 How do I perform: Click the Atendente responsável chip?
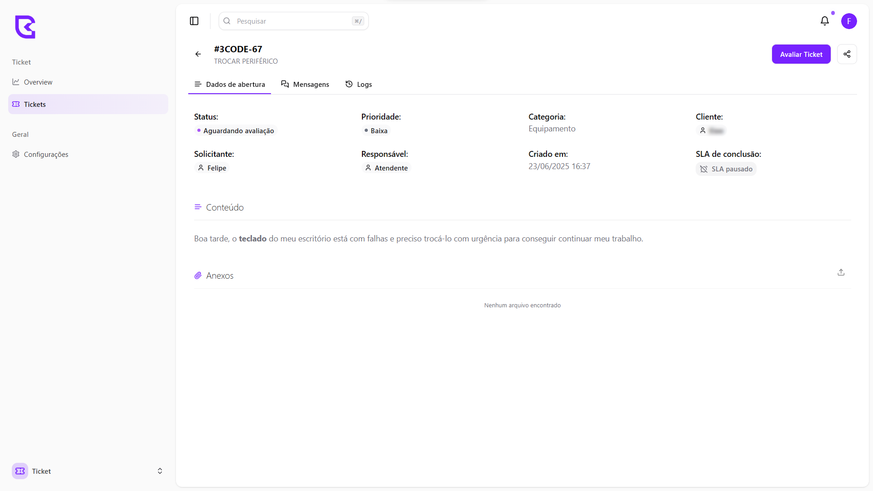point(386,168)
